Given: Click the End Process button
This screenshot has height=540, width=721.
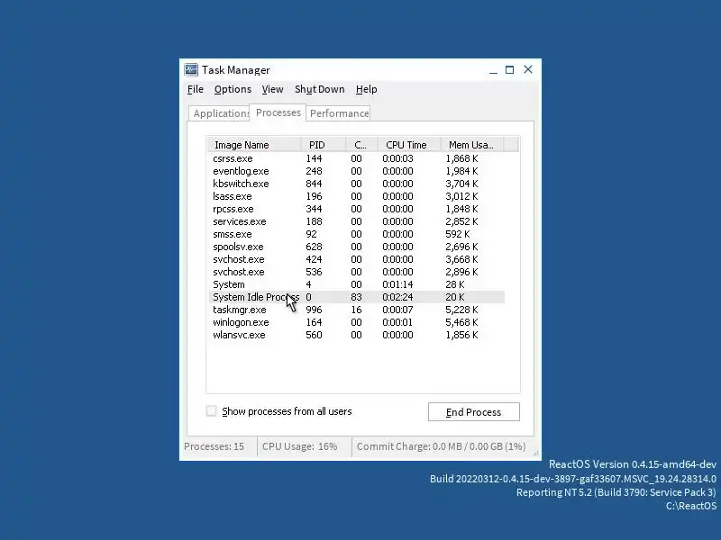Looking at the screenshot, I should pyautogui.click(x=474, y=412).
